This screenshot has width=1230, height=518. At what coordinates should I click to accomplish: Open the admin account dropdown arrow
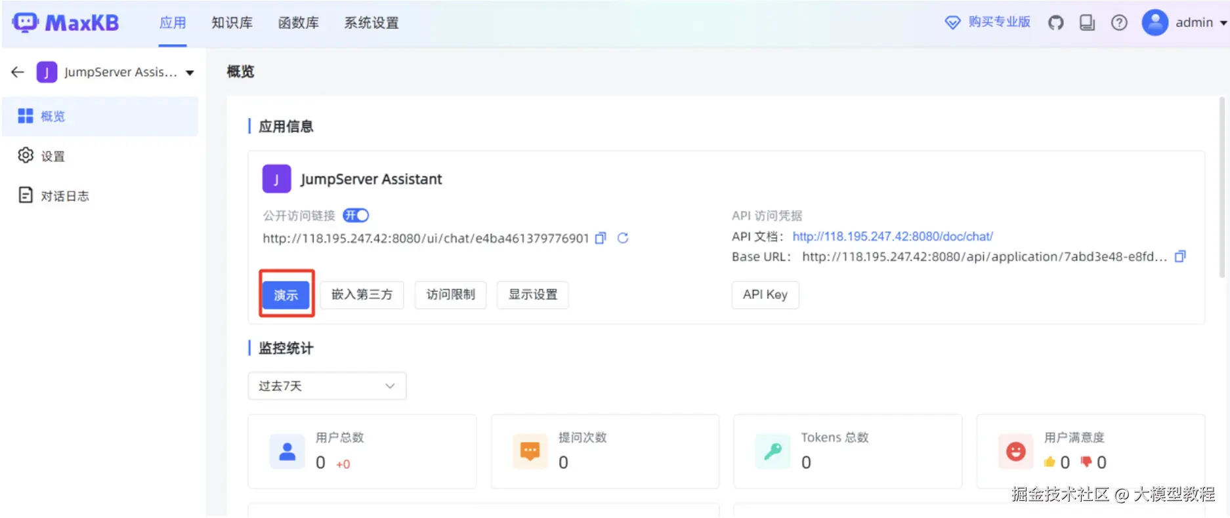(1223, 23)
